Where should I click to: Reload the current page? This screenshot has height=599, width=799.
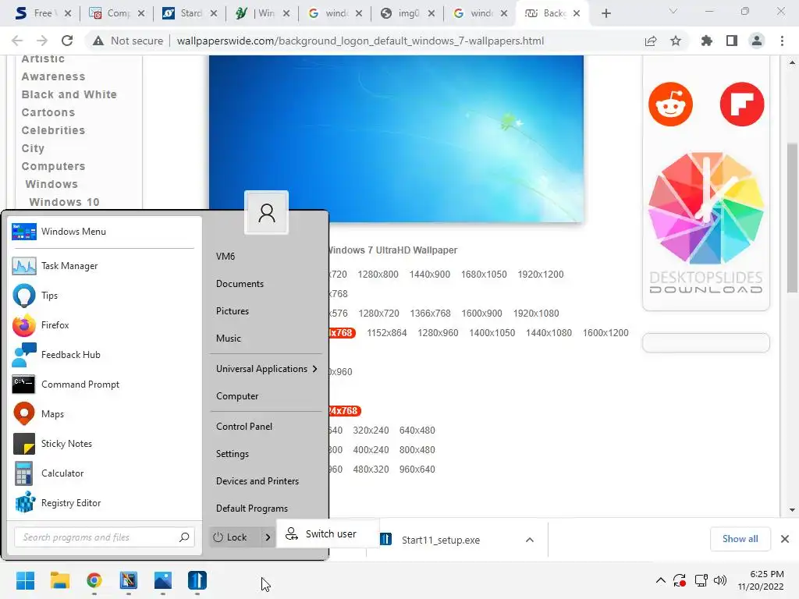[x=67, y=41]
